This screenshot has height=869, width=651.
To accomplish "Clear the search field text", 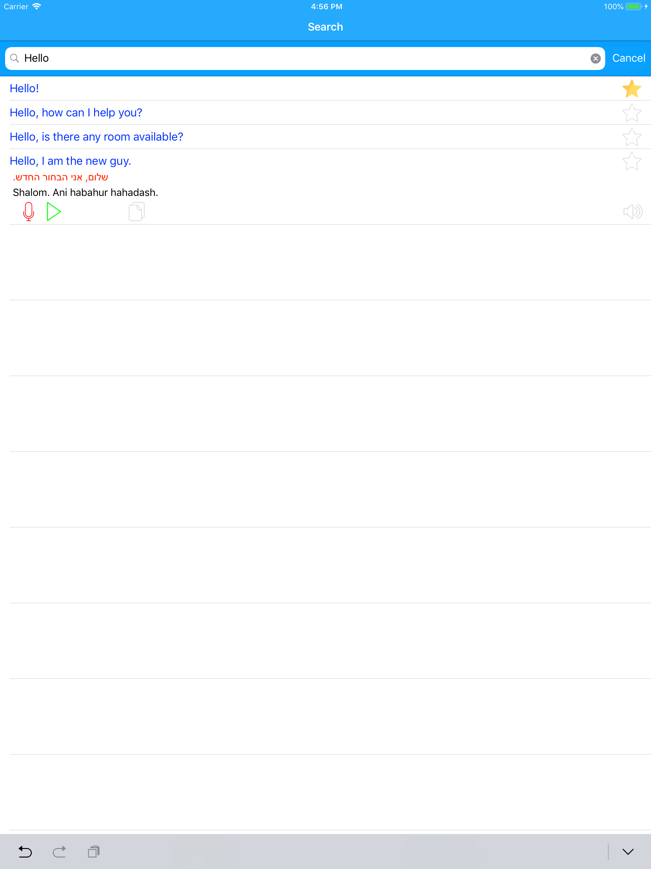I will pos(595,59).
